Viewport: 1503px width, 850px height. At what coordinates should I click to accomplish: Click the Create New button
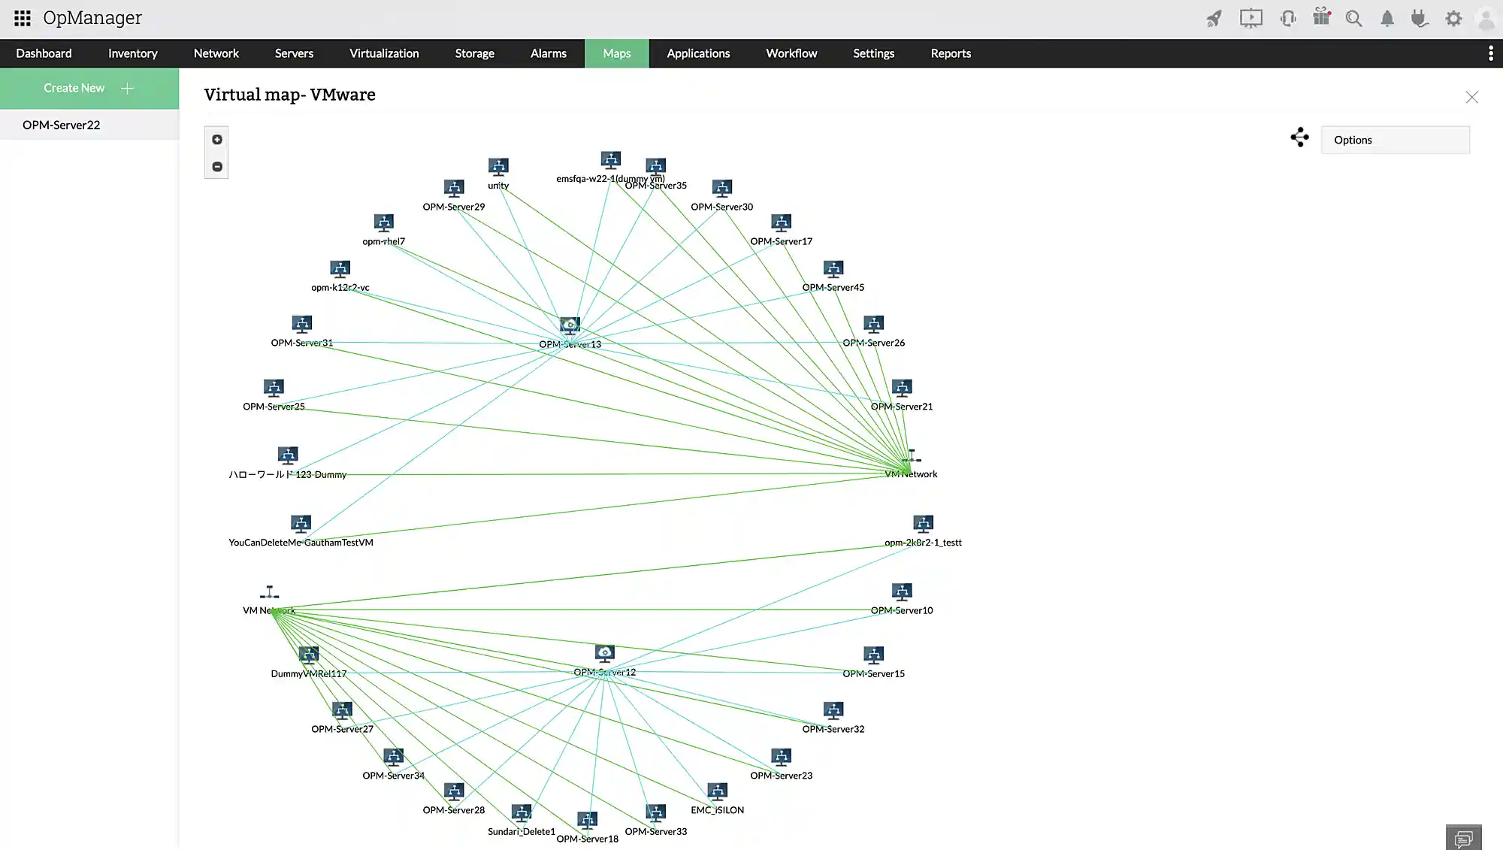pyautogui.click(x=89, y=88)
